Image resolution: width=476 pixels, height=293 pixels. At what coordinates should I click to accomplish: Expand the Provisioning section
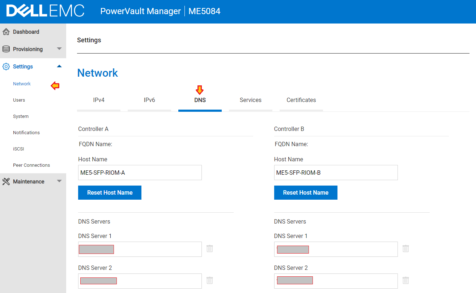click(x=59, y=49)
